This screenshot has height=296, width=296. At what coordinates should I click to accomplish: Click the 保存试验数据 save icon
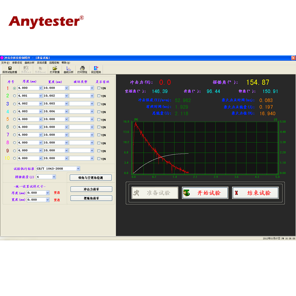click(x=10, y=70)
